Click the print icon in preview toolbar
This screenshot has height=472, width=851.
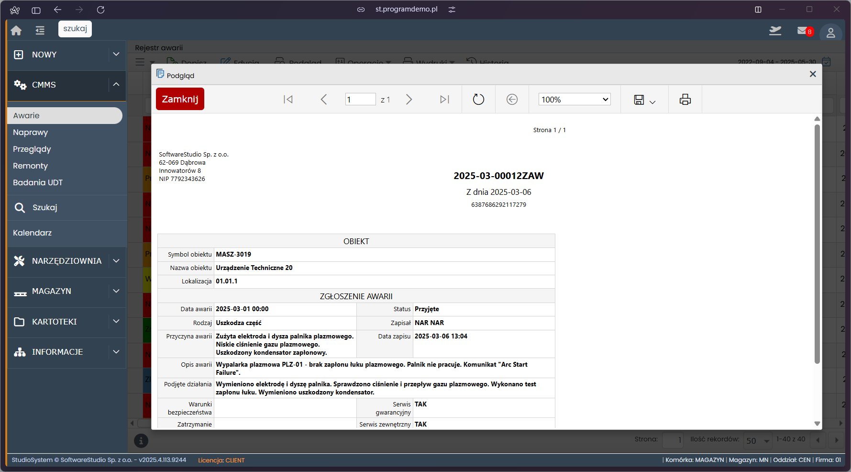point(685,100)
